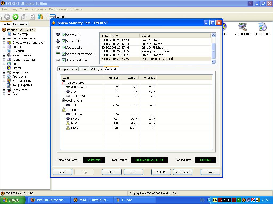Click the users icon in the toolbar

pyautogui.click(x=41, y=17)
